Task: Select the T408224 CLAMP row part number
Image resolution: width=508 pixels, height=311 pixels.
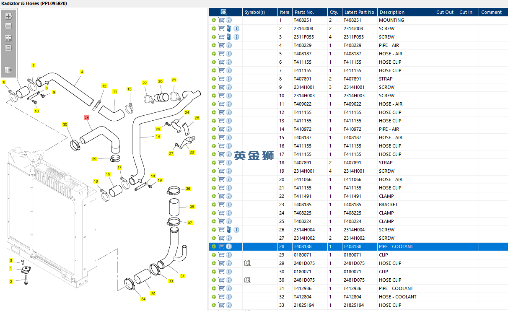Action: 303,221
